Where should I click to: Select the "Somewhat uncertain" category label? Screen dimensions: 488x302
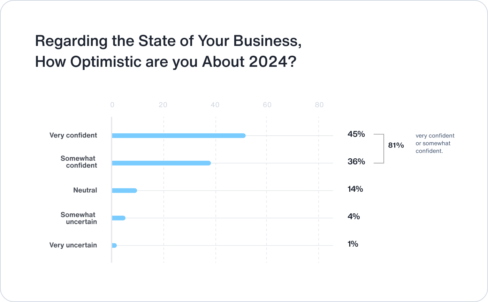pyautogui.click(x=79, y=218)
